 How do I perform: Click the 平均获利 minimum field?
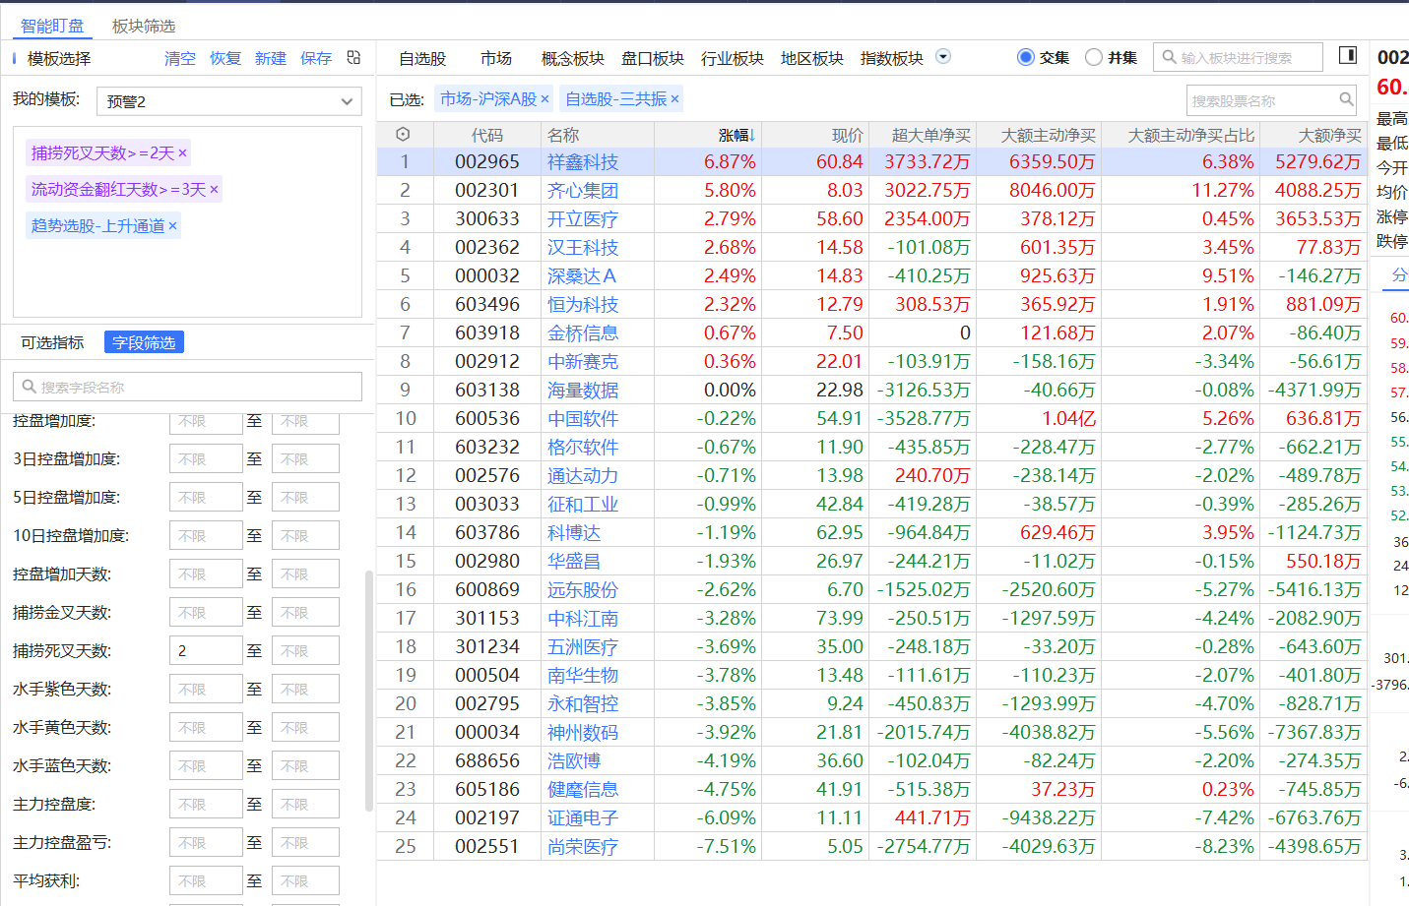click(x=206, y=880)
